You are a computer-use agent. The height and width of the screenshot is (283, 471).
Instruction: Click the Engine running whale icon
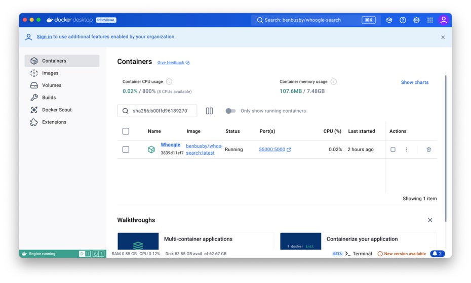point(24,254)
